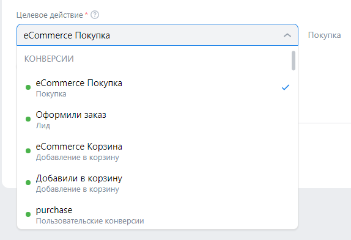The width and height of the screenshot is (351, 240).
Task: Choose the purchase custom conversion
Action: (157, 214)
